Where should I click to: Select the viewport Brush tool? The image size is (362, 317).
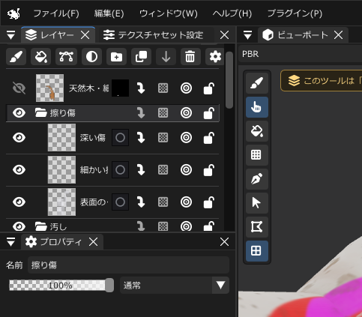coord(257,83)
